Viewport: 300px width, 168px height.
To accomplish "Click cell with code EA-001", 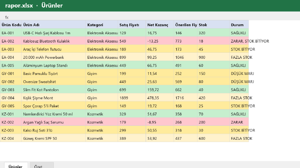I will (x=11, y=33).
